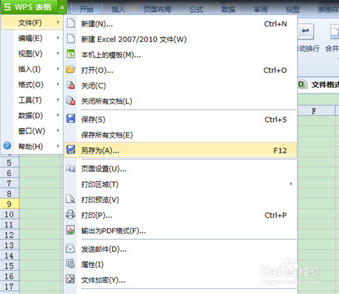Click the print preview magnifier icon
Image resolution: width=339 pixels, height=294 pixels.
coord(70,199)
